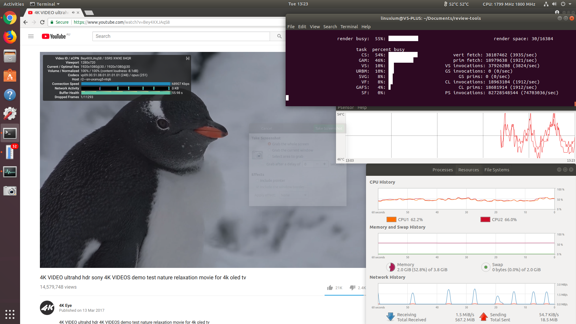Open the Receiving network color arrow

(391, 317)
